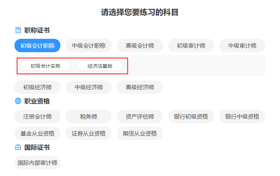280x176 pixels.
Task: Choose the 中级会计职称 subject
Action: 89,45
